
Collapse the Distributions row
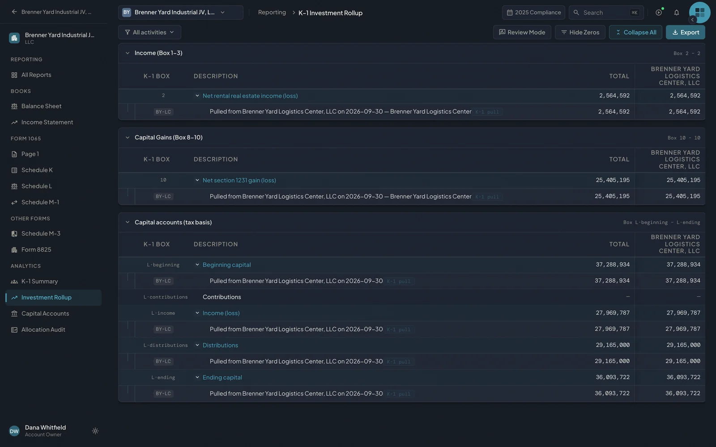click(x=197, y=345)
